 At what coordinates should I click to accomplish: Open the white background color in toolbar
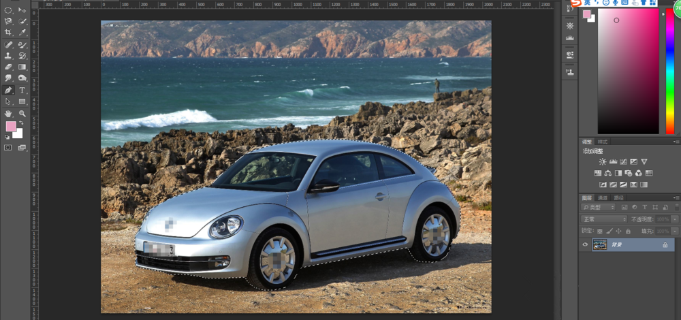pyautogui.click(x=19, y=135)
